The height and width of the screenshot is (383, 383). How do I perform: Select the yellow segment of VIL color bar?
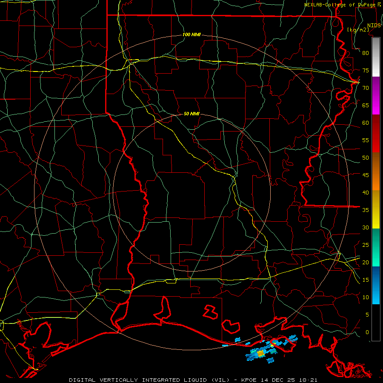point(376,209)
